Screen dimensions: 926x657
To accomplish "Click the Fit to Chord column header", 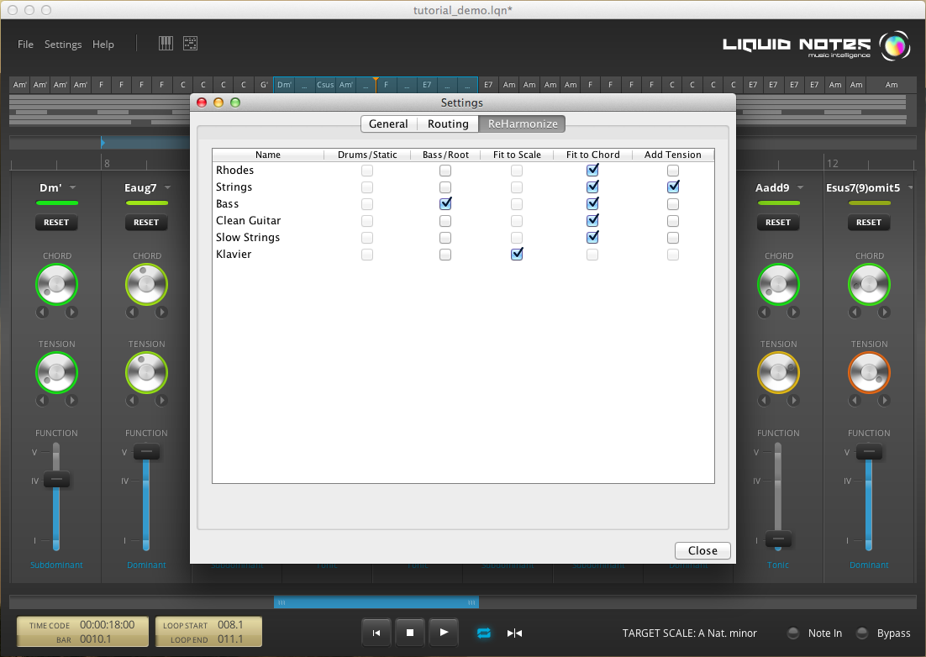I will (x=592, y=155).
